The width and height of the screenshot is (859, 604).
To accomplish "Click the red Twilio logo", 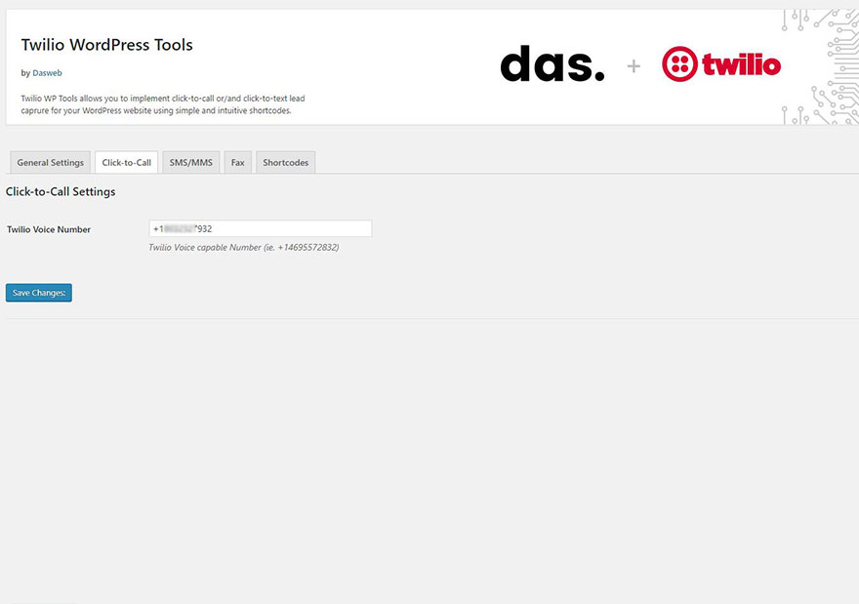I will coord(721,64).
